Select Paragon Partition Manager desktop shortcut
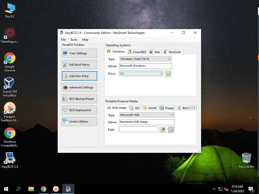 [10, 112]
